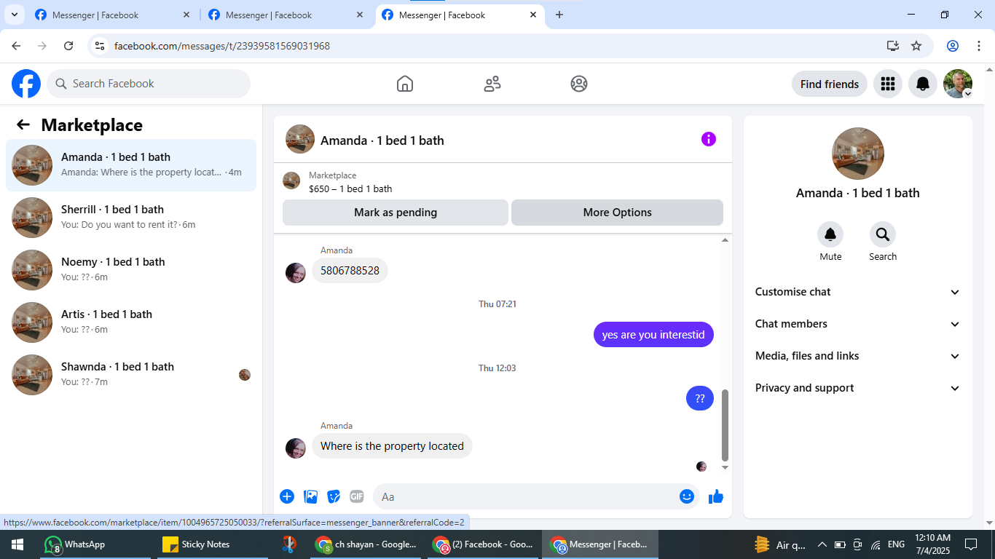Close the active Messenger tab

tap(533, 15)
